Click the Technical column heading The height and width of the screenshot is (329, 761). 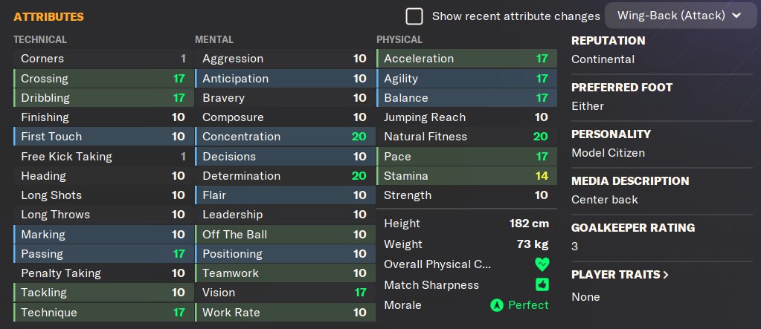click(40, 39)
